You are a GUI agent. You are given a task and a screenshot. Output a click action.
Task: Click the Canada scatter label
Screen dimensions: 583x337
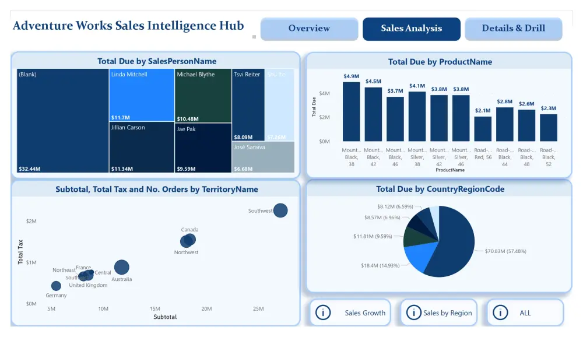point(189,230)
